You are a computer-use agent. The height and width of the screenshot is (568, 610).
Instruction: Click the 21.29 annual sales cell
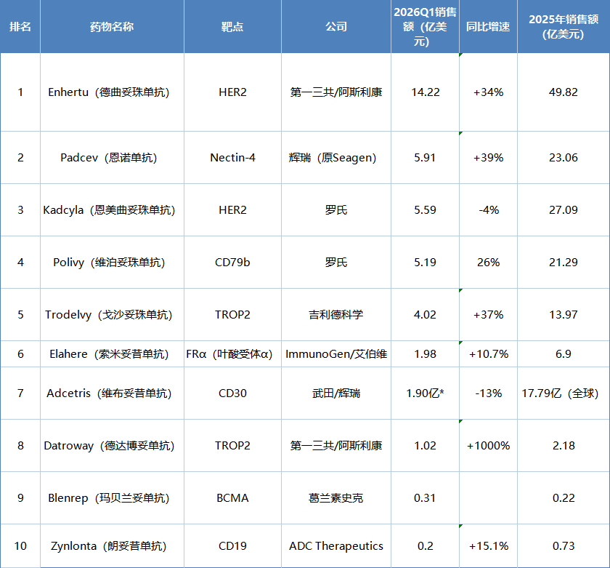click(564, 263)
